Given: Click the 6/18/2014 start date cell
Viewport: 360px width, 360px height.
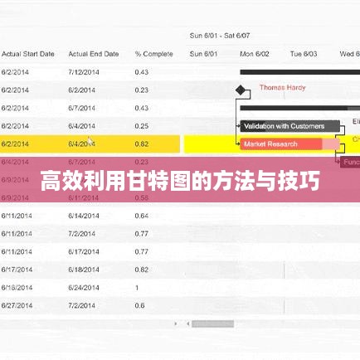Looking at the screenshot, I should pyautogui.click(x=17, y=288).
